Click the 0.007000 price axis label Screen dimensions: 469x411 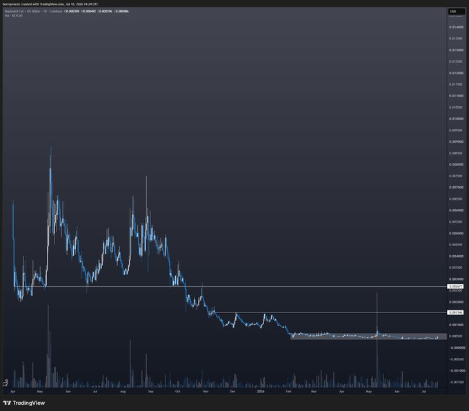(456, 188)
